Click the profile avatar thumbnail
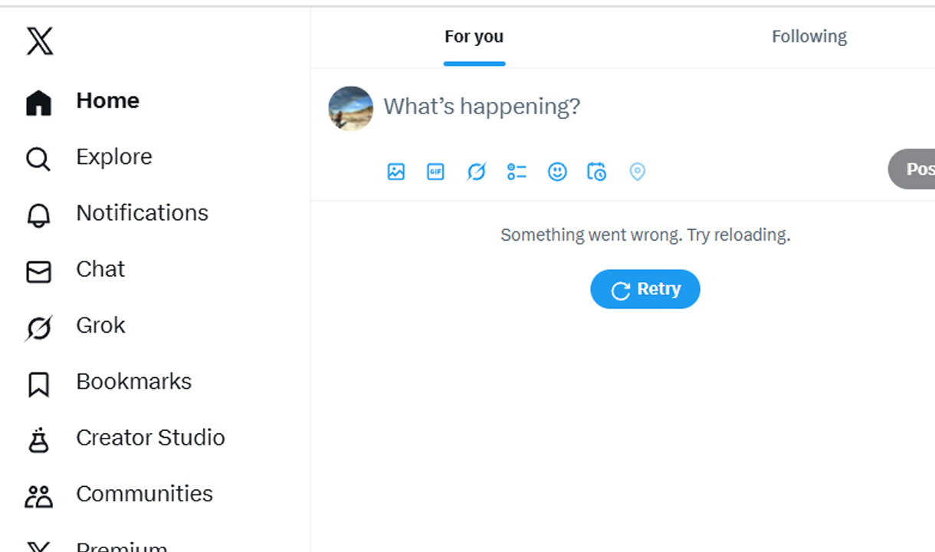The height and width of the screenshot is (552, 935). [x=351, y=108]
